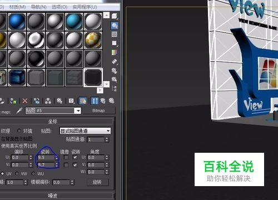The height and width of the screenshot is (200, 278).
Task: Click the Select by Material icon
Action: click(x=115, y=79)
